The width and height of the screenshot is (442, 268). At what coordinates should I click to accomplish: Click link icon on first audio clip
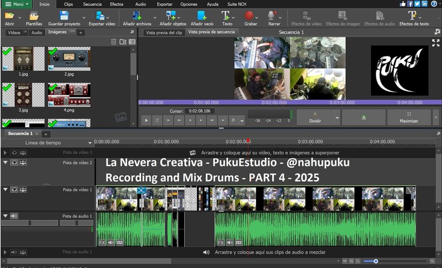coord(120,243)
